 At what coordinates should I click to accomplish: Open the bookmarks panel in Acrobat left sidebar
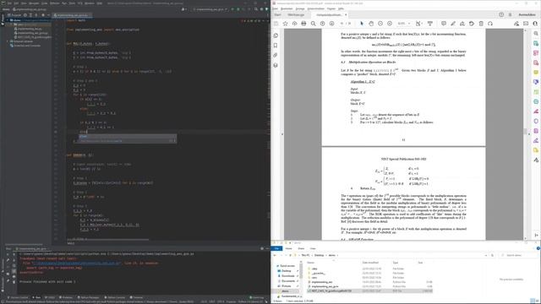click(276, 46)
